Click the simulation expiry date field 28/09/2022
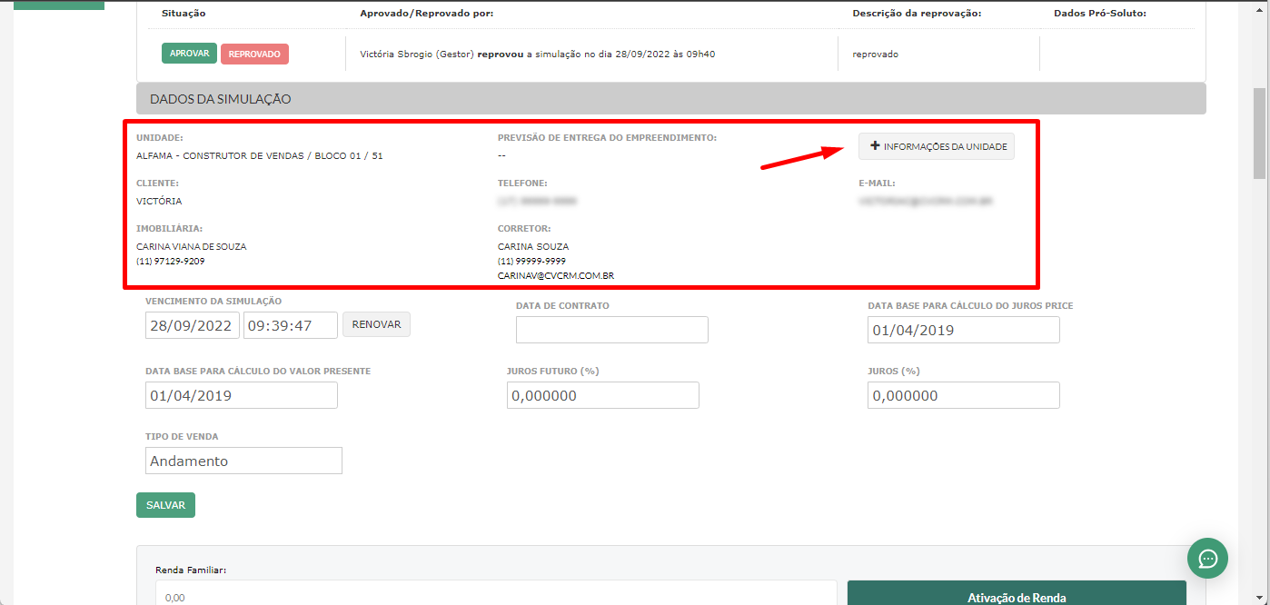 click(193, 325)
